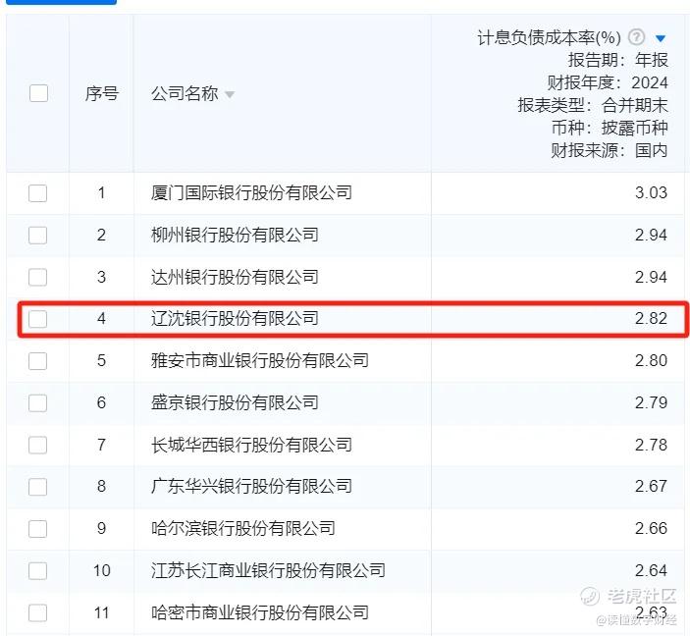Click 哈密市商业银行股份有限公司
Screen dimensions: 690x636
point(260,612)
